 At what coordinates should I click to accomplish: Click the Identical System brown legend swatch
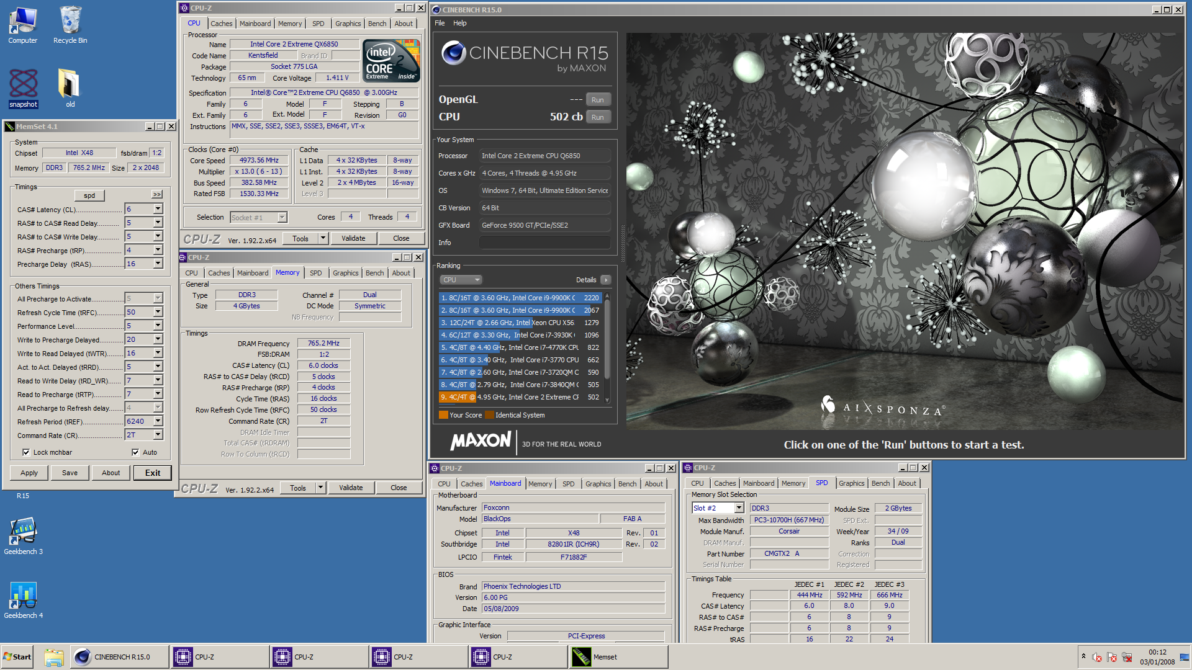tap(489, 415)
